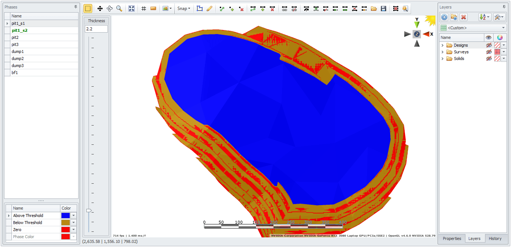Image resolution: width=511 pixels, height=247 pixels.
Task: Click the color wheel column header
Action: tap(500, 37)
